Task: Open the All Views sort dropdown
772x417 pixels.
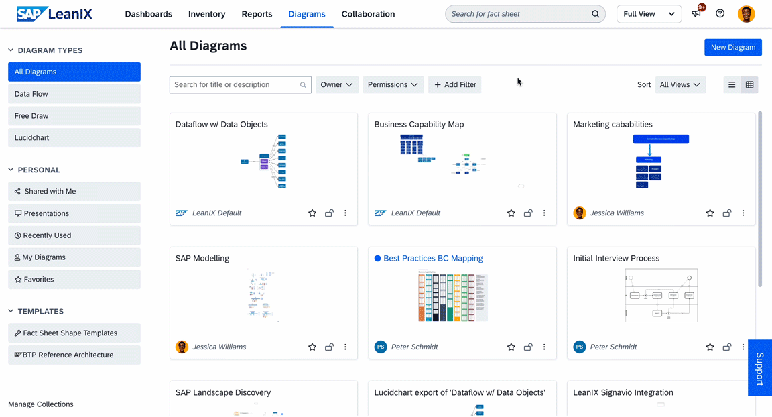Action: pyautogui.click(x=680, y=84)
